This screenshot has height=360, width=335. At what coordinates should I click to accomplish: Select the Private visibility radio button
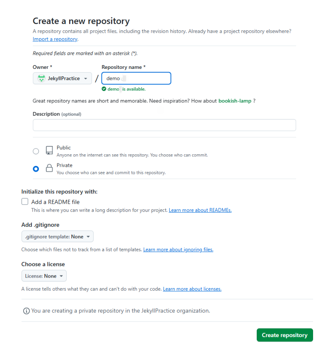coord(36,169)
